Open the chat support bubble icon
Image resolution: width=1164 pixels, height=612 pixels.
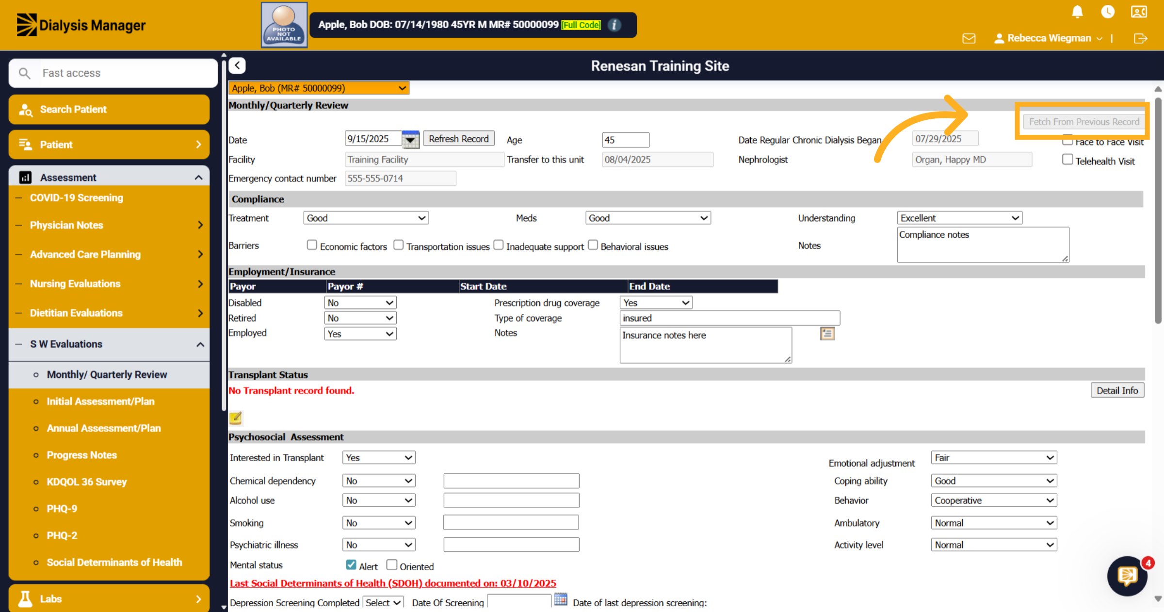[1127, 576]
